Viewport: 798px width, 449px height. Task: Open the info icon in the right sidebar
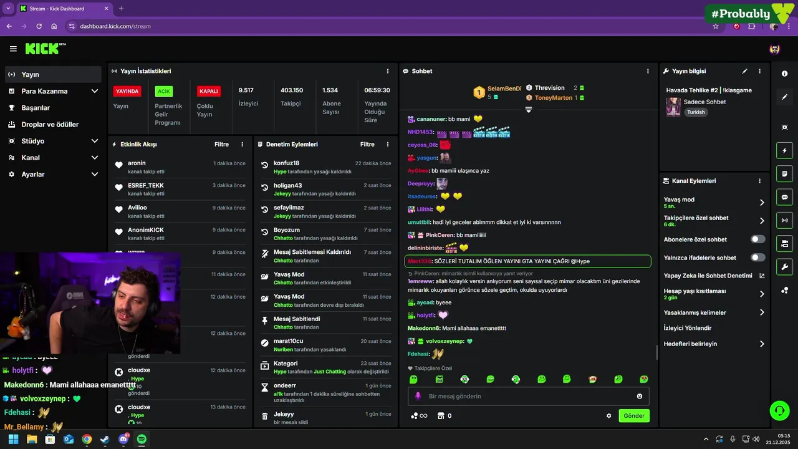[x=784, y=74]
